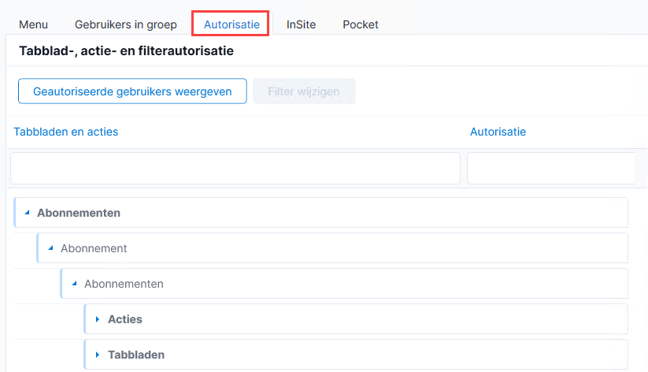Open the Menu tab
The height and width of the screenshot is (372, 648).
pos(34,24)
